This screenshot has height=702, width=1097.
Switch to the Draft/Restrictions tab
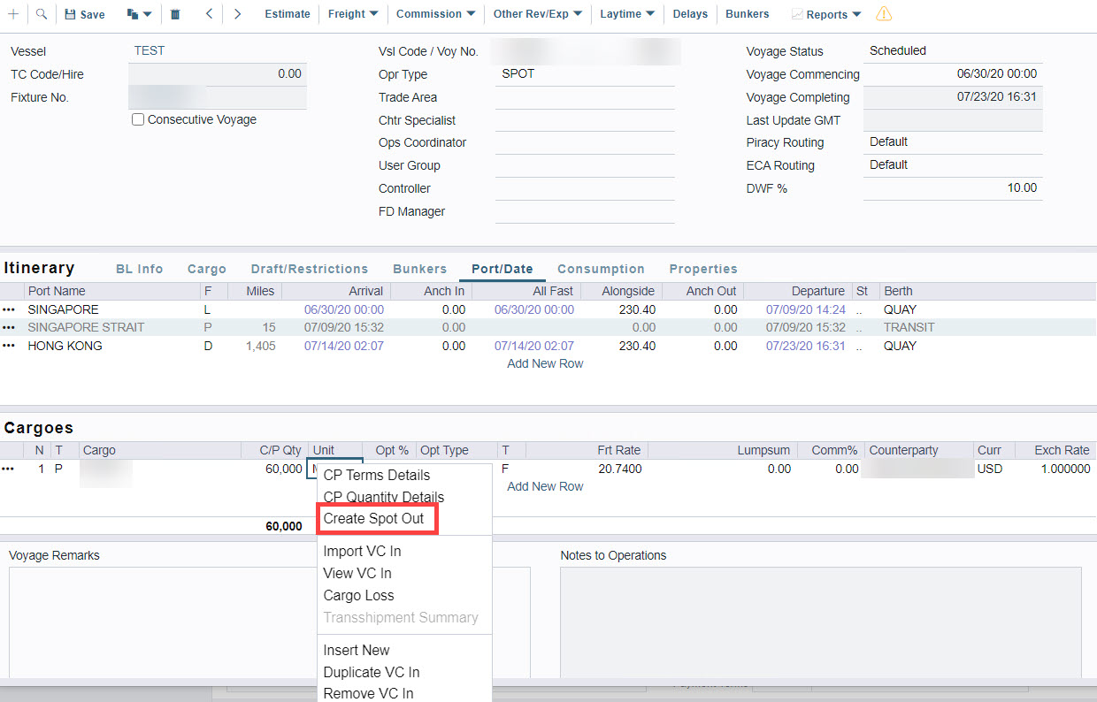pyautogui.click(x=309, y=269)
